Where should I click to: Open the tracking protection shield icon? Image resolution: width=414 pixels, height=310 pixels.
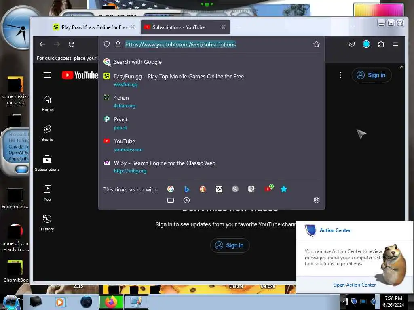click(x=107, y=44)
